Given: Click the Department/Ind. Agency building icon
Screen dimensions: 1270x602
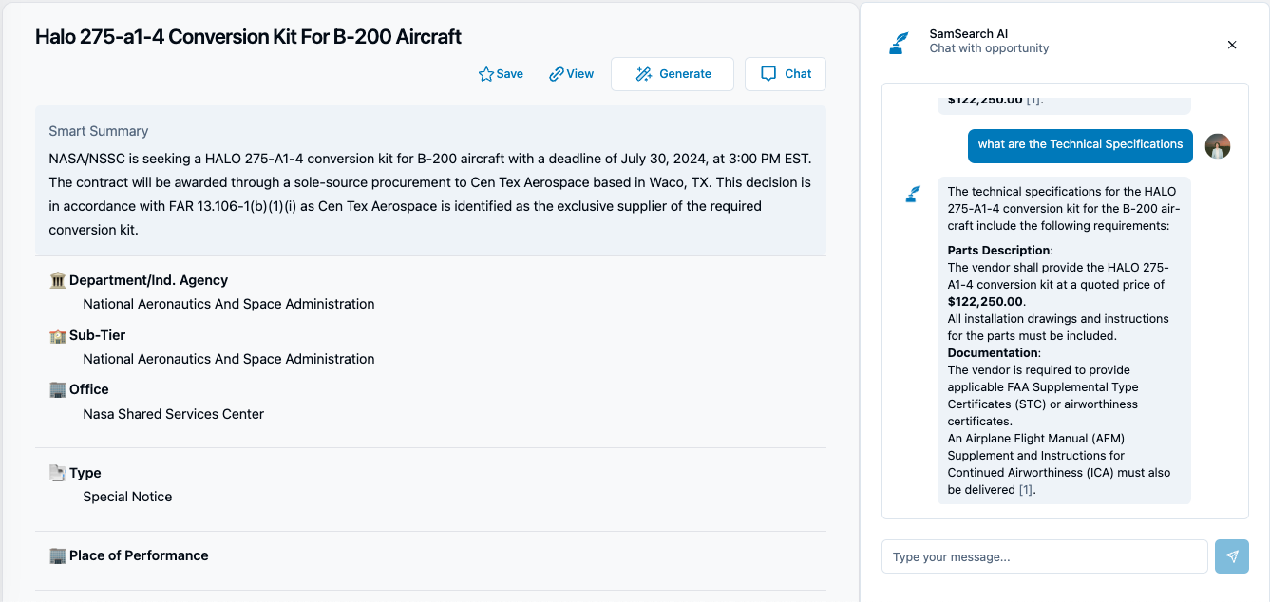Looking at the screenshot, I should pos(58,280).
